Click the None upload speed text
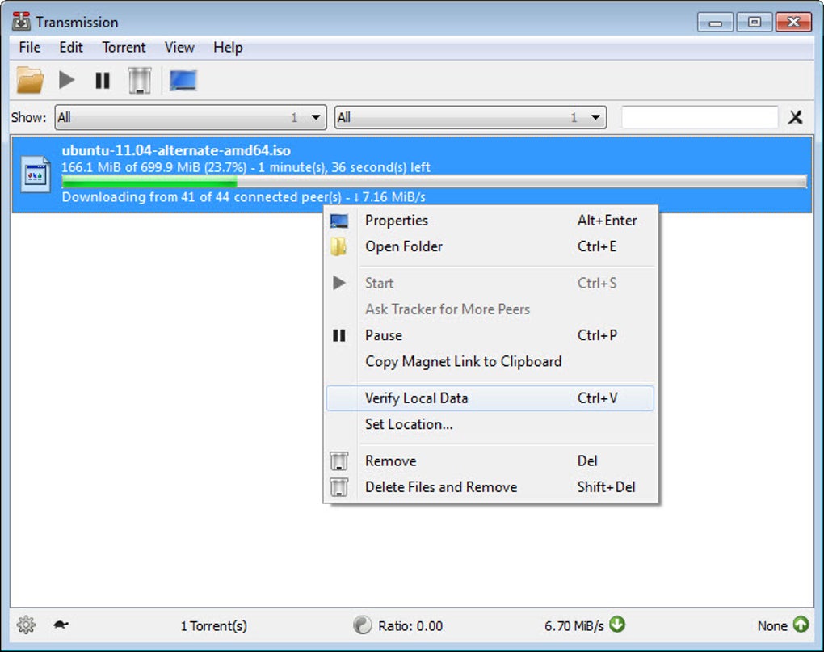824x652 pixels. tap(772, 625)
